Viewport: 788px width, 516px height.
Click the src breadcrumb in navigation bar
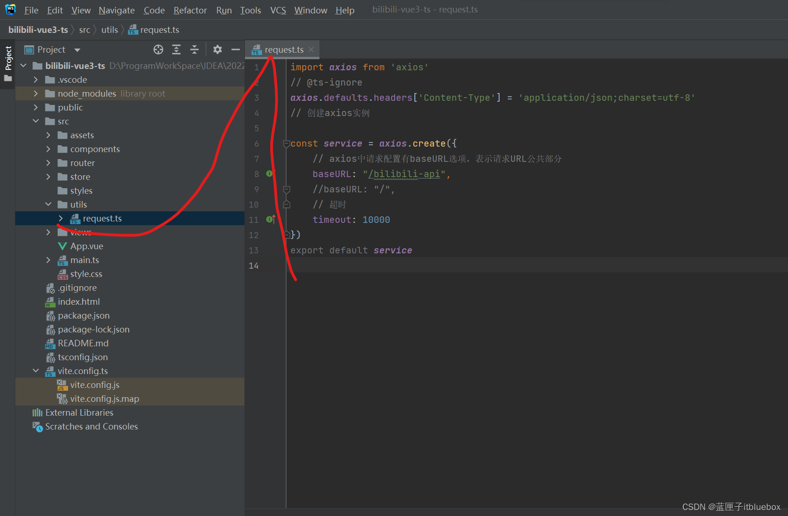[x=84, y=30]
